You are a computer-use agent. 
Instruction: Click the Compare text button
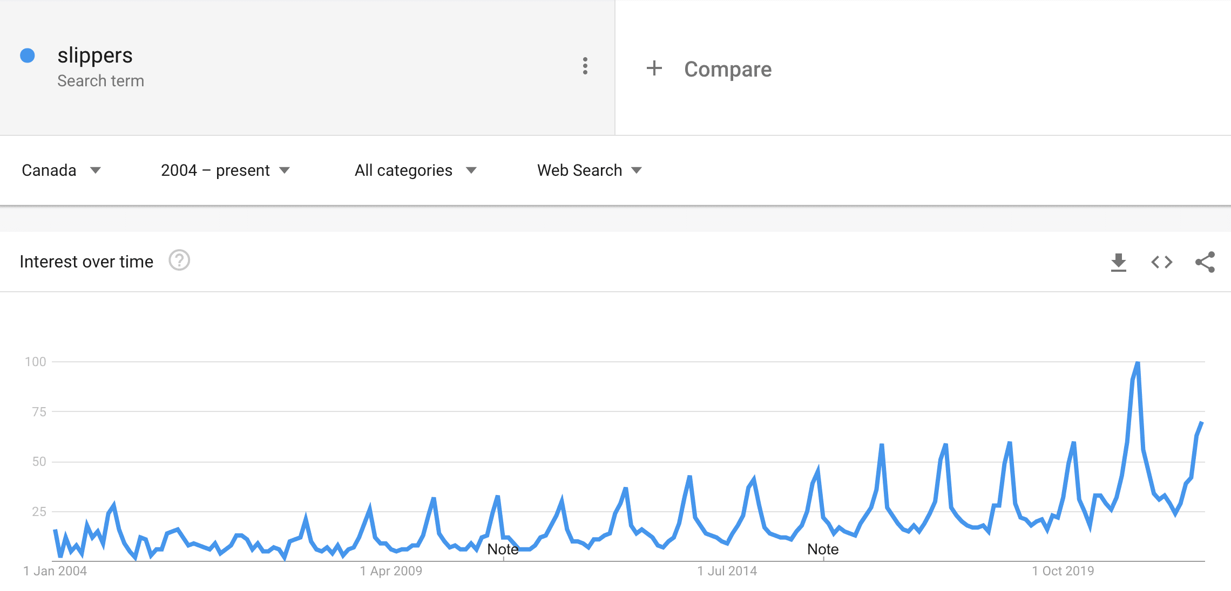coord(728,69)
